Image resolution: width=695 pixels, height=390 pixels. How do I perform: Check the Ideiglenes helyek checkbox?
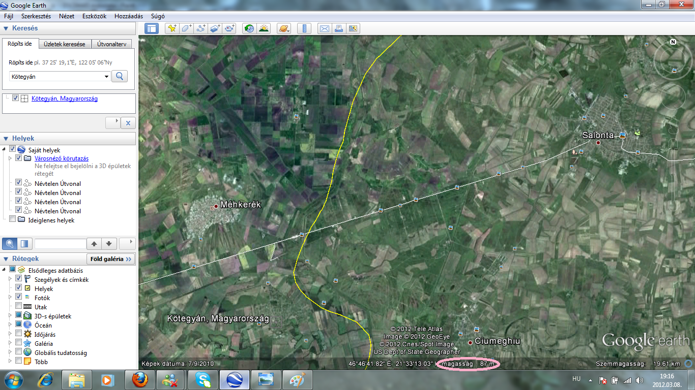click(x=13, y=220)
